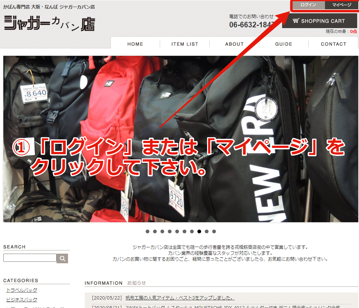Open マイページ from the header
The width and height of the screenshot is (359, 308).
(341, 5)
